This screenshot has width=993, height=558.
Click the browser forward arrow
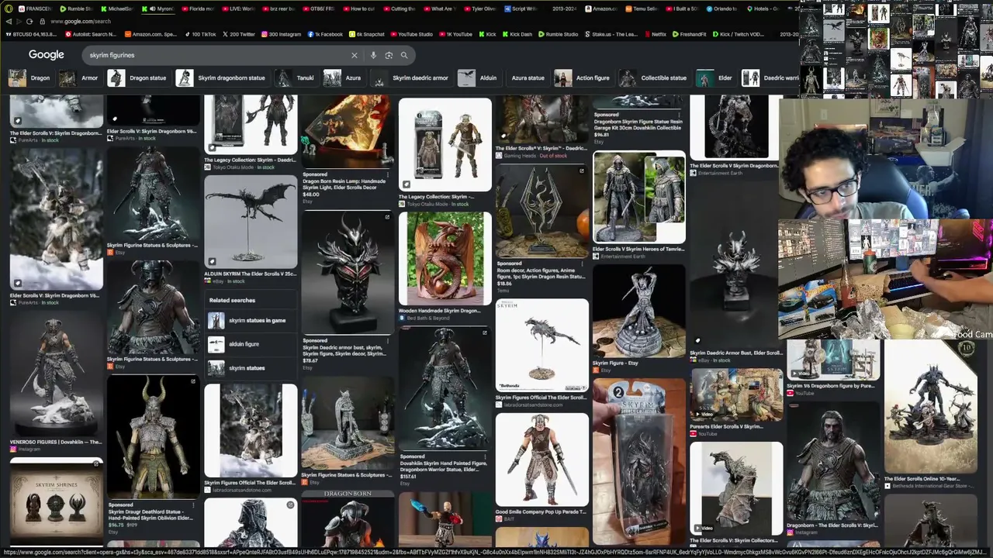[19, 22]
